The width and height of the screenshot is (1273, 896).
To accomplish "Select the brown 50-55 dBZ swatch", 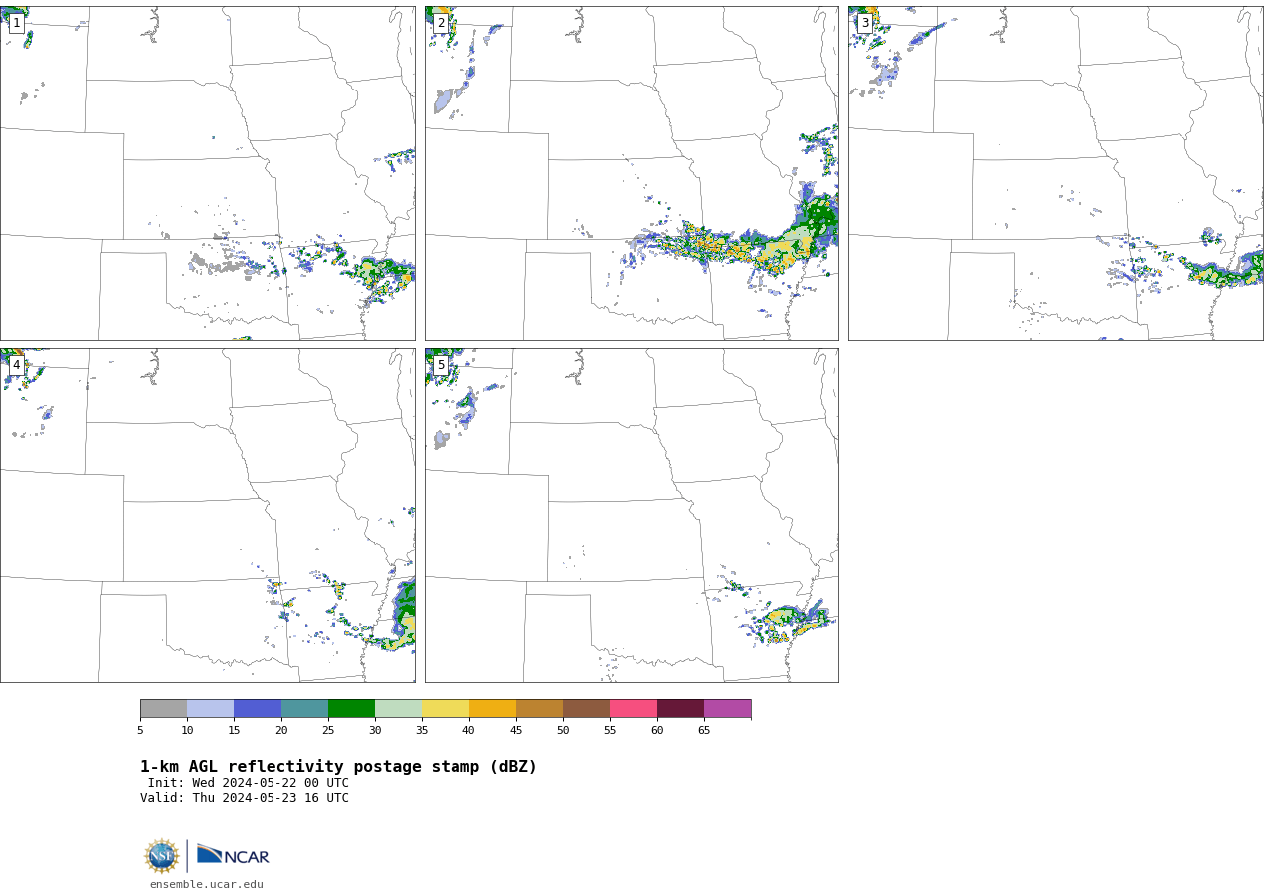I will (x=587, y=709).
